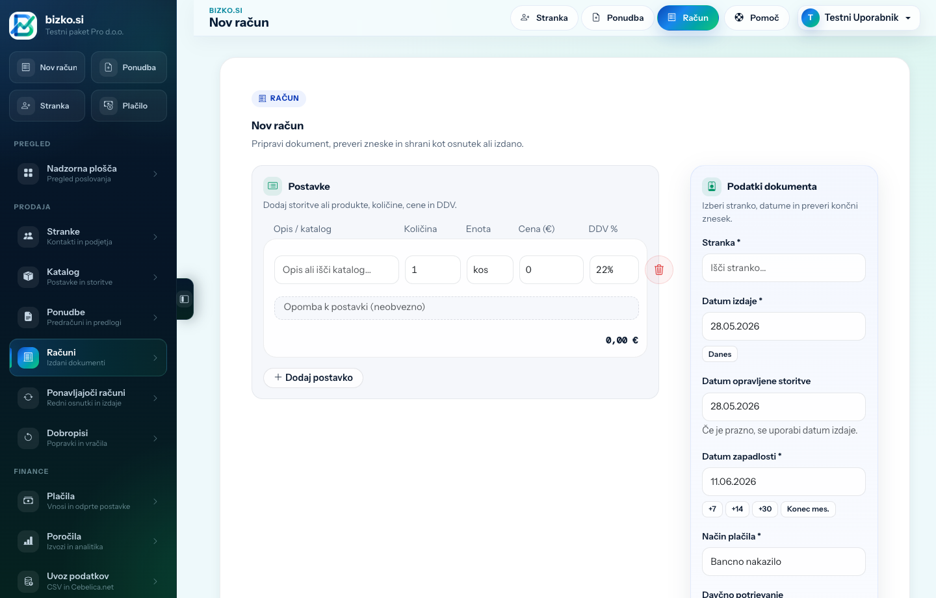
Task: Click the BIZKO.SI breadcrumb text
Action: [x=226, y=10]
